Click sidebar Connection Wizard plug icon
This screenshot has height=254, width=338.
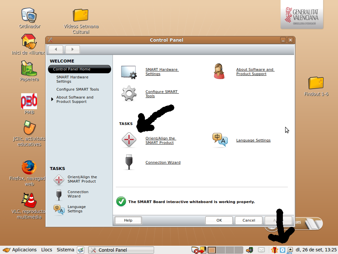[59, 195]
